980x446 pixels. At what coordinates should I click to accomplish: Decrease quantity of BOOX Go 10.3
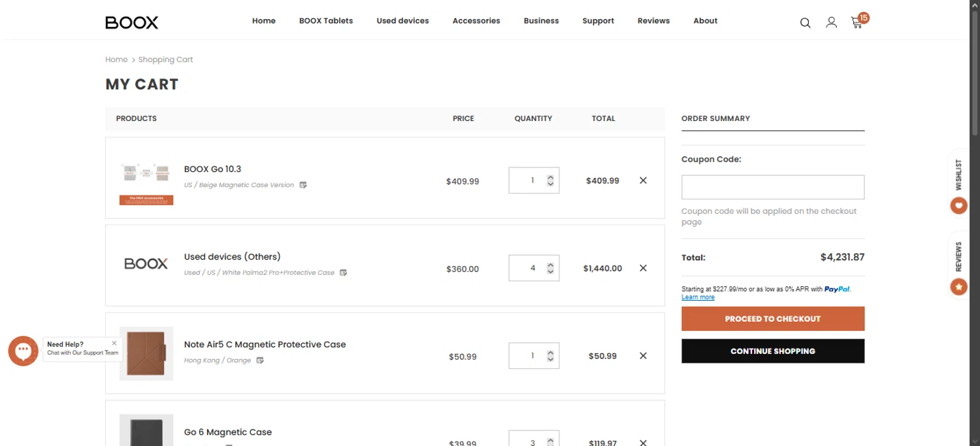pyautogui.click(x=550, y=184)
